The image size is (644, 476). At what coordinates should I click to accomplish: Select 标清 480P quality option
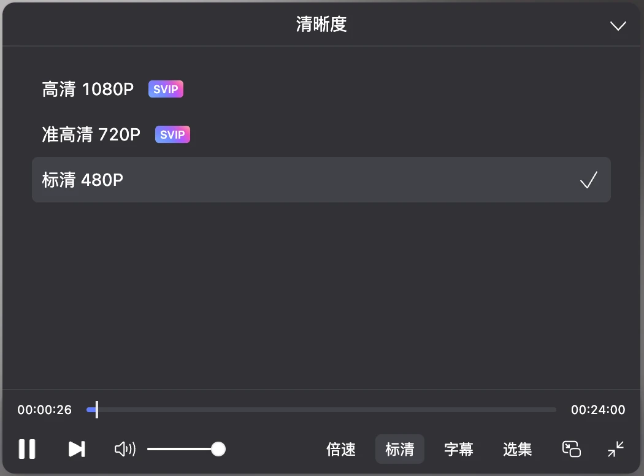click(83, 180)
